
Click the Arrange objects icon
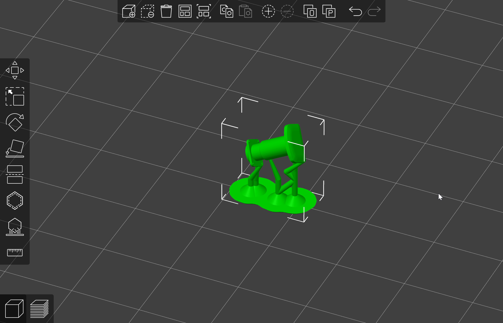coord(185,11)
